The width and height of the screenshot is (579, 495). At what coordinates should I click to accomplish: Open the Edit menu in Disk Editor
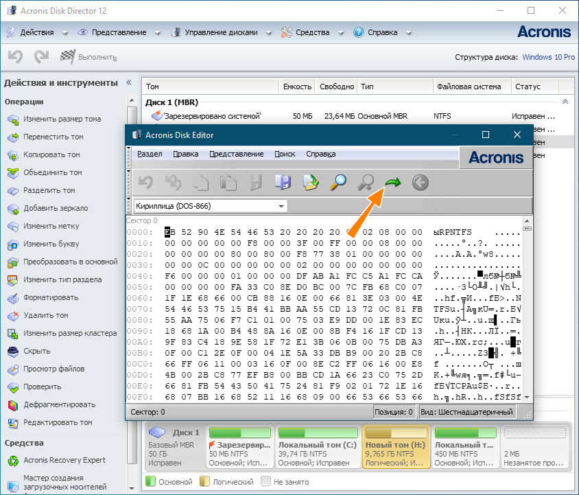185,154
